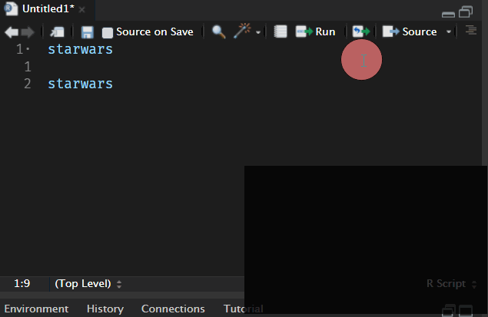The image size is (488, 317).
Task: Select the Untitled1 file tab
Action: (x=48, y=8)
